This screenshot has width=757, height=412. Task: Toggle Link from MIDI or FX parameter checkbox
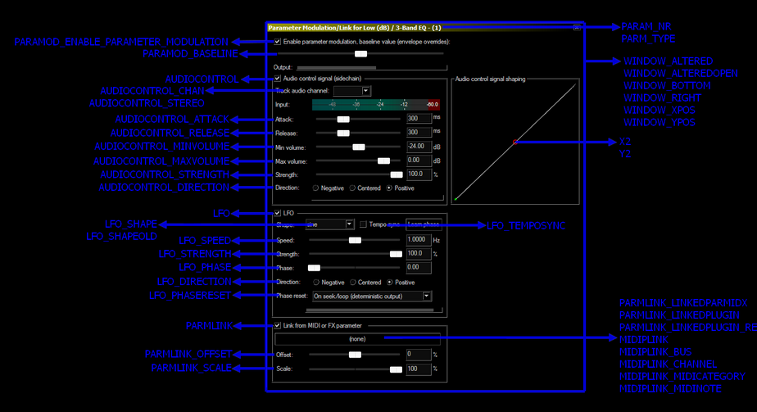278,326
